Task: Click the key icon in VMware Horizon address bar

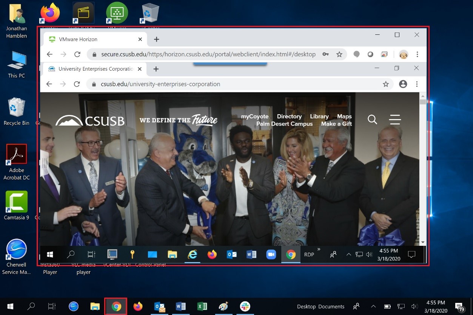Action: (325, 54)
